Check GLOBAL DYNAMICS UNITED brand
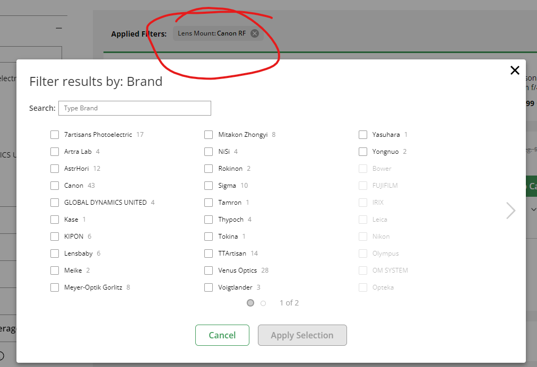The image size is (537, 367). tap(55, 203)
